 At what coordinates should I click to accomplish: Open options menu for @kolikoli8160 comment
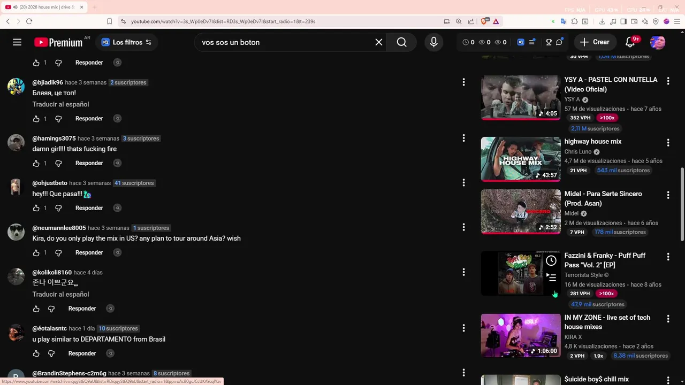click(463, 272)
